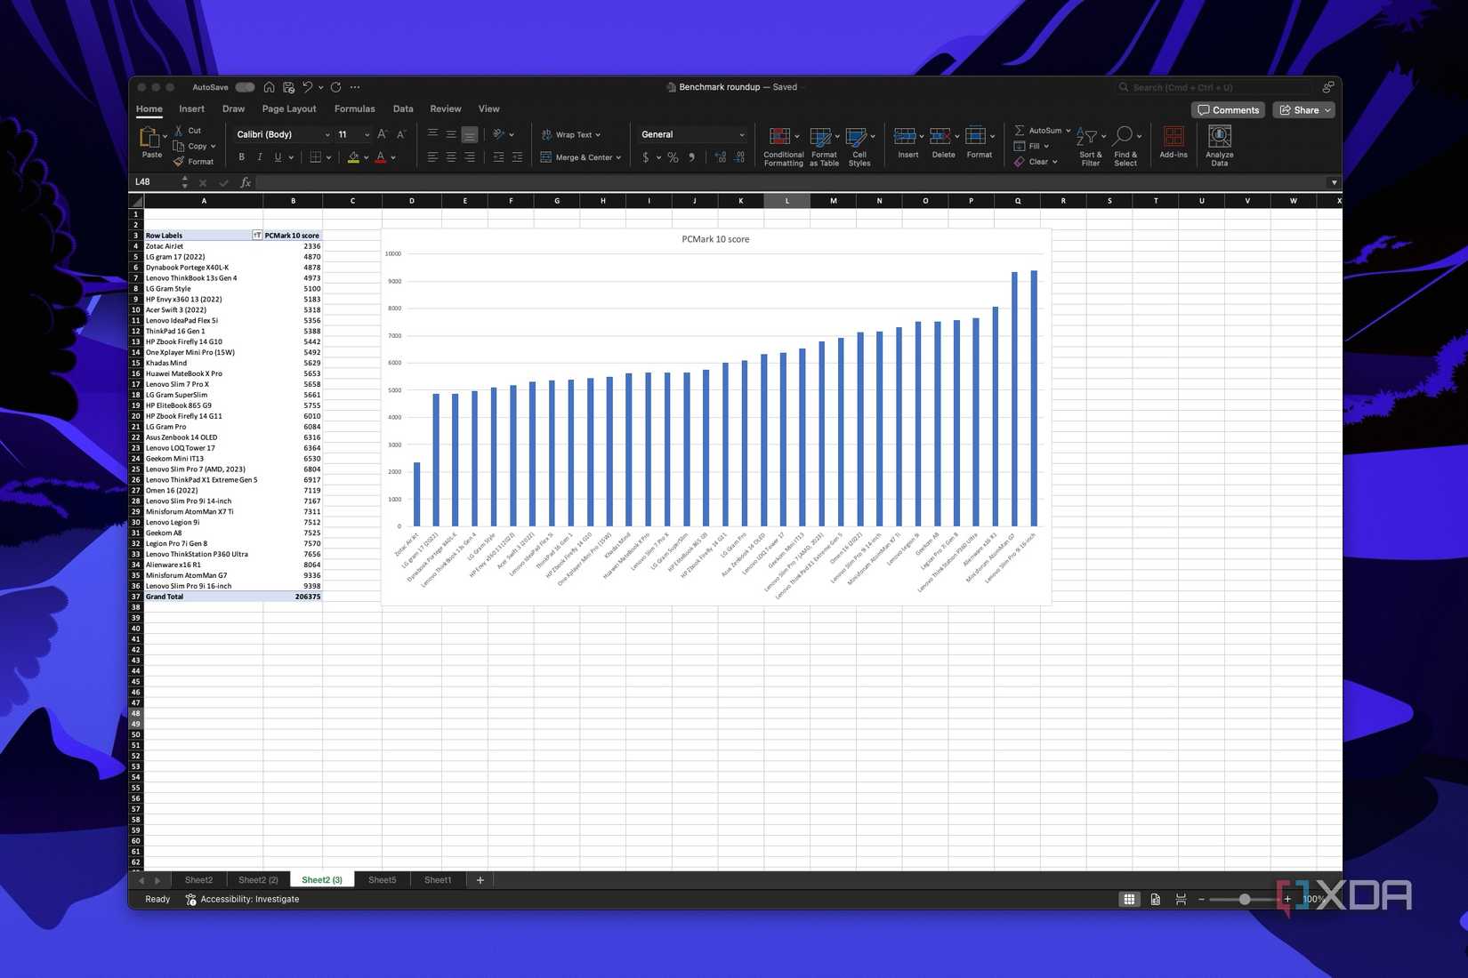Switch to the Sheet5 worksheet tab
Viewport: 1468px width, 978px height.
click(383, 880)
